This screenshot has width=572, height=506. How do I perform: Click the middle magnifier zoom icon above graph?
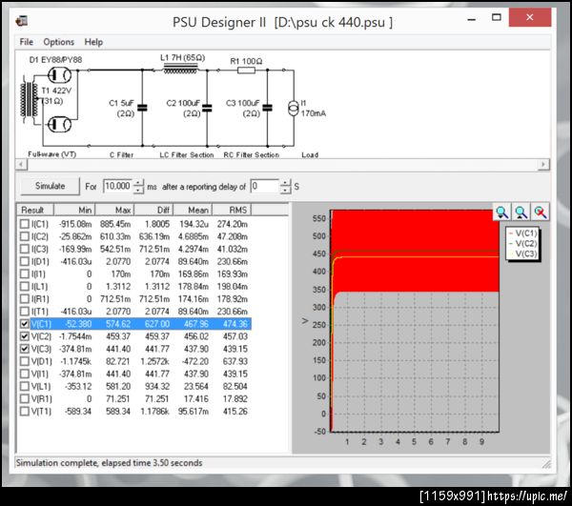pyautogui.click(x=521, y=213)
